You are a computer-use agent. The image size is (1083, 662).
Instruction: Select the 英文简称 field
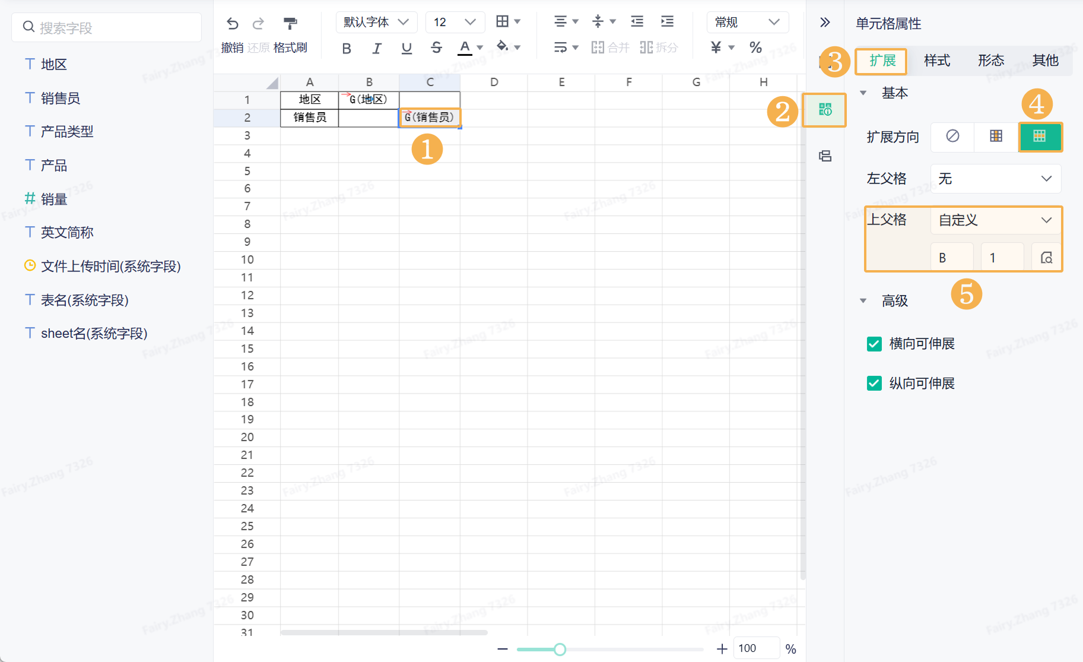[x=67, y=232]
